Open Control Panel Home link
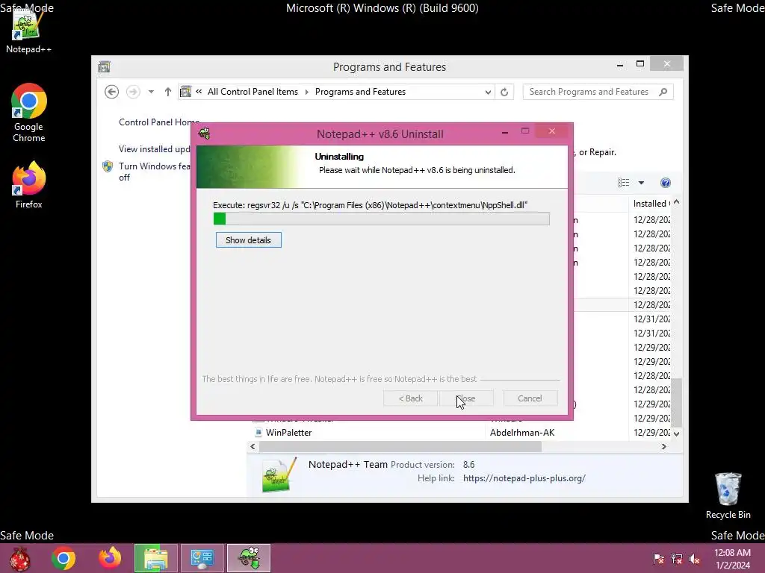 [159, 122]
